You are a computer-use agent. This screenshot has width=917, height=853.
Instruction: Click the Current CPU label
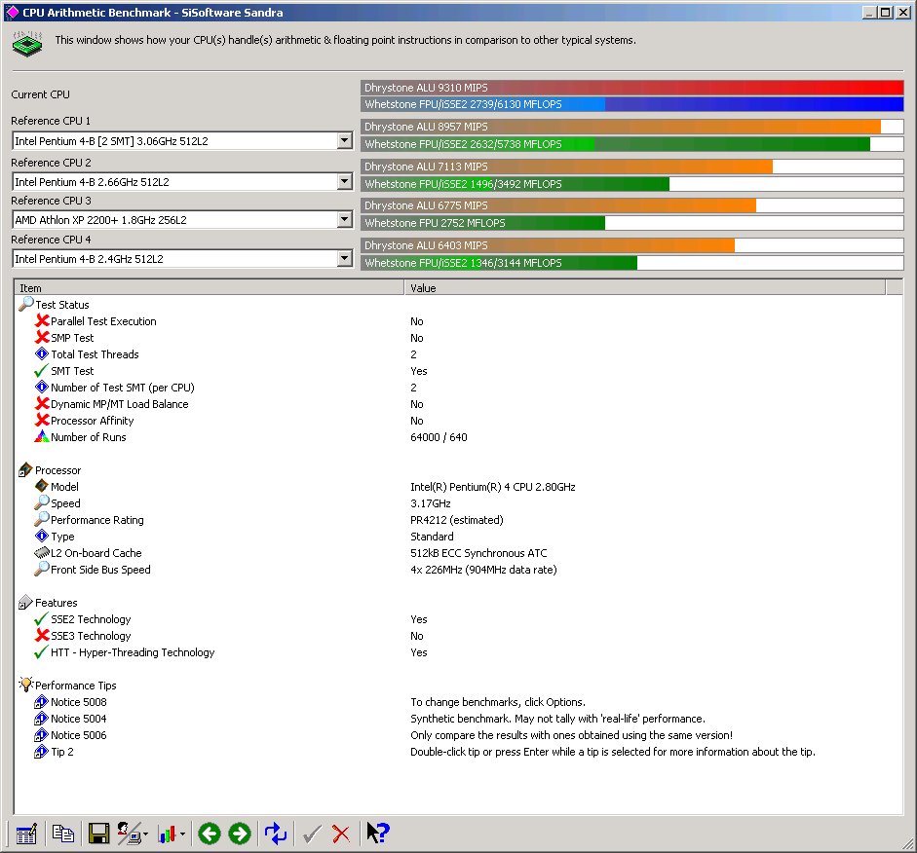coord(40,94)
